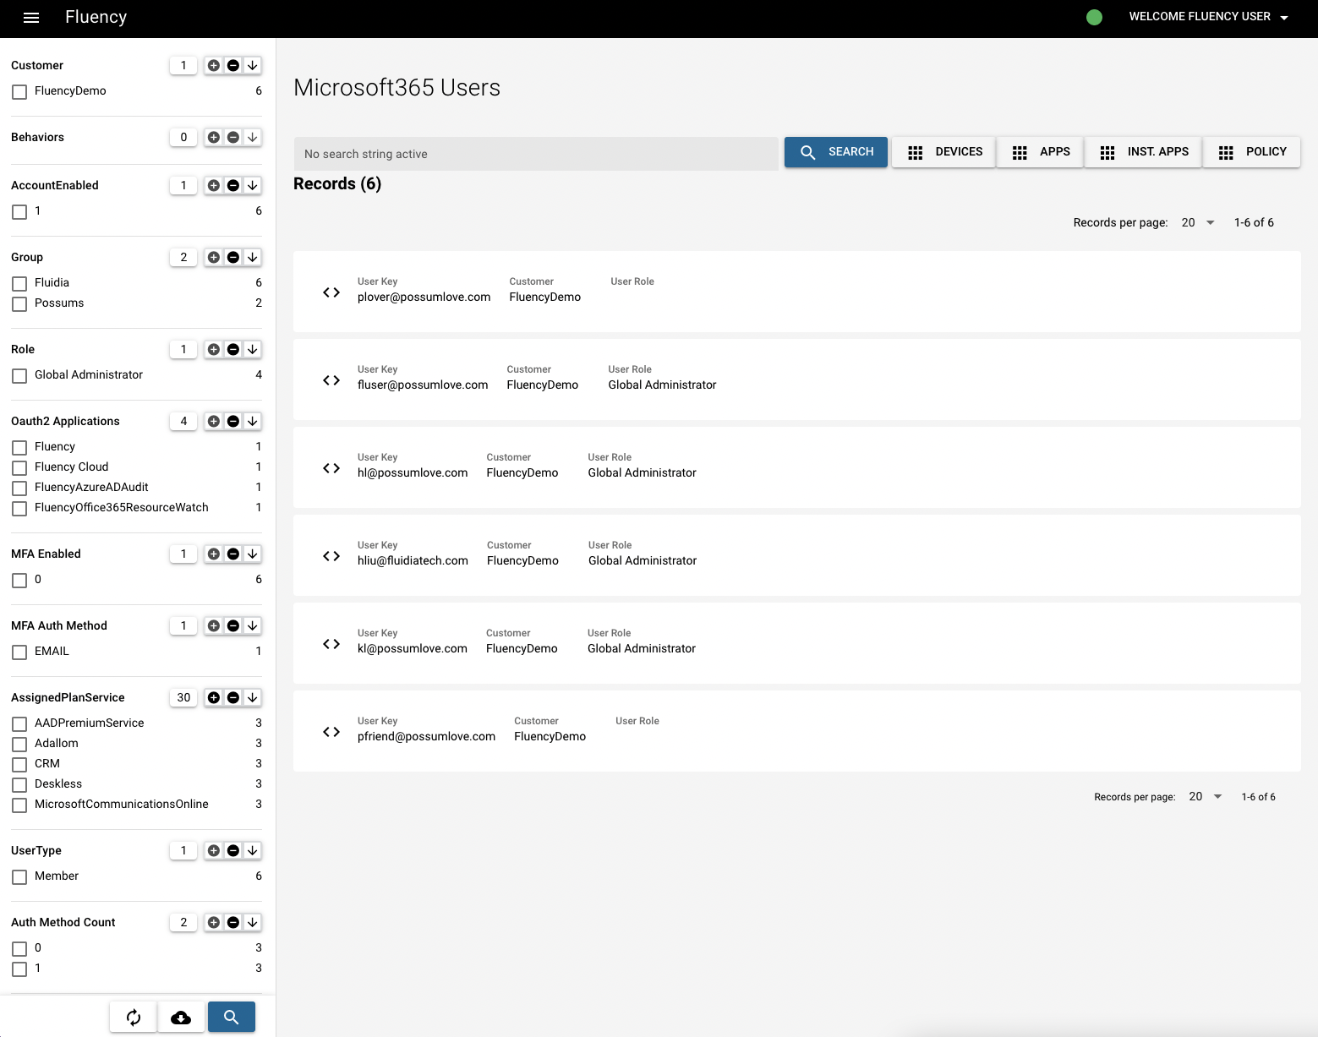Image resolution: width=1318 pixels, height=1037 pixels.
Task: Click the Search button
Action: point(836,152)
